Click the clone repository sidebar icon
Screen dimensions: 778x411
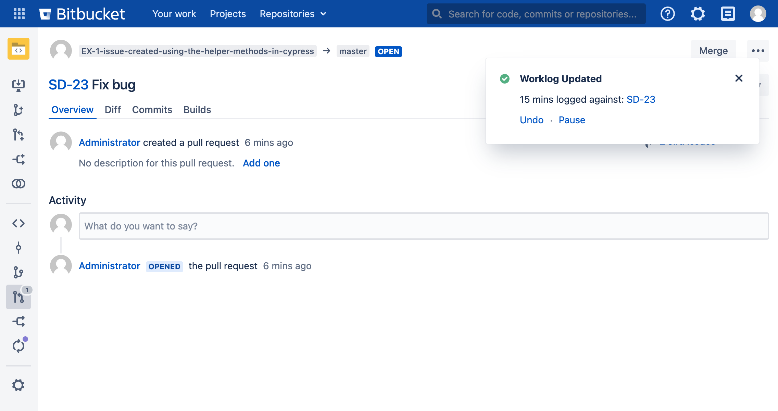coord(18,85)
